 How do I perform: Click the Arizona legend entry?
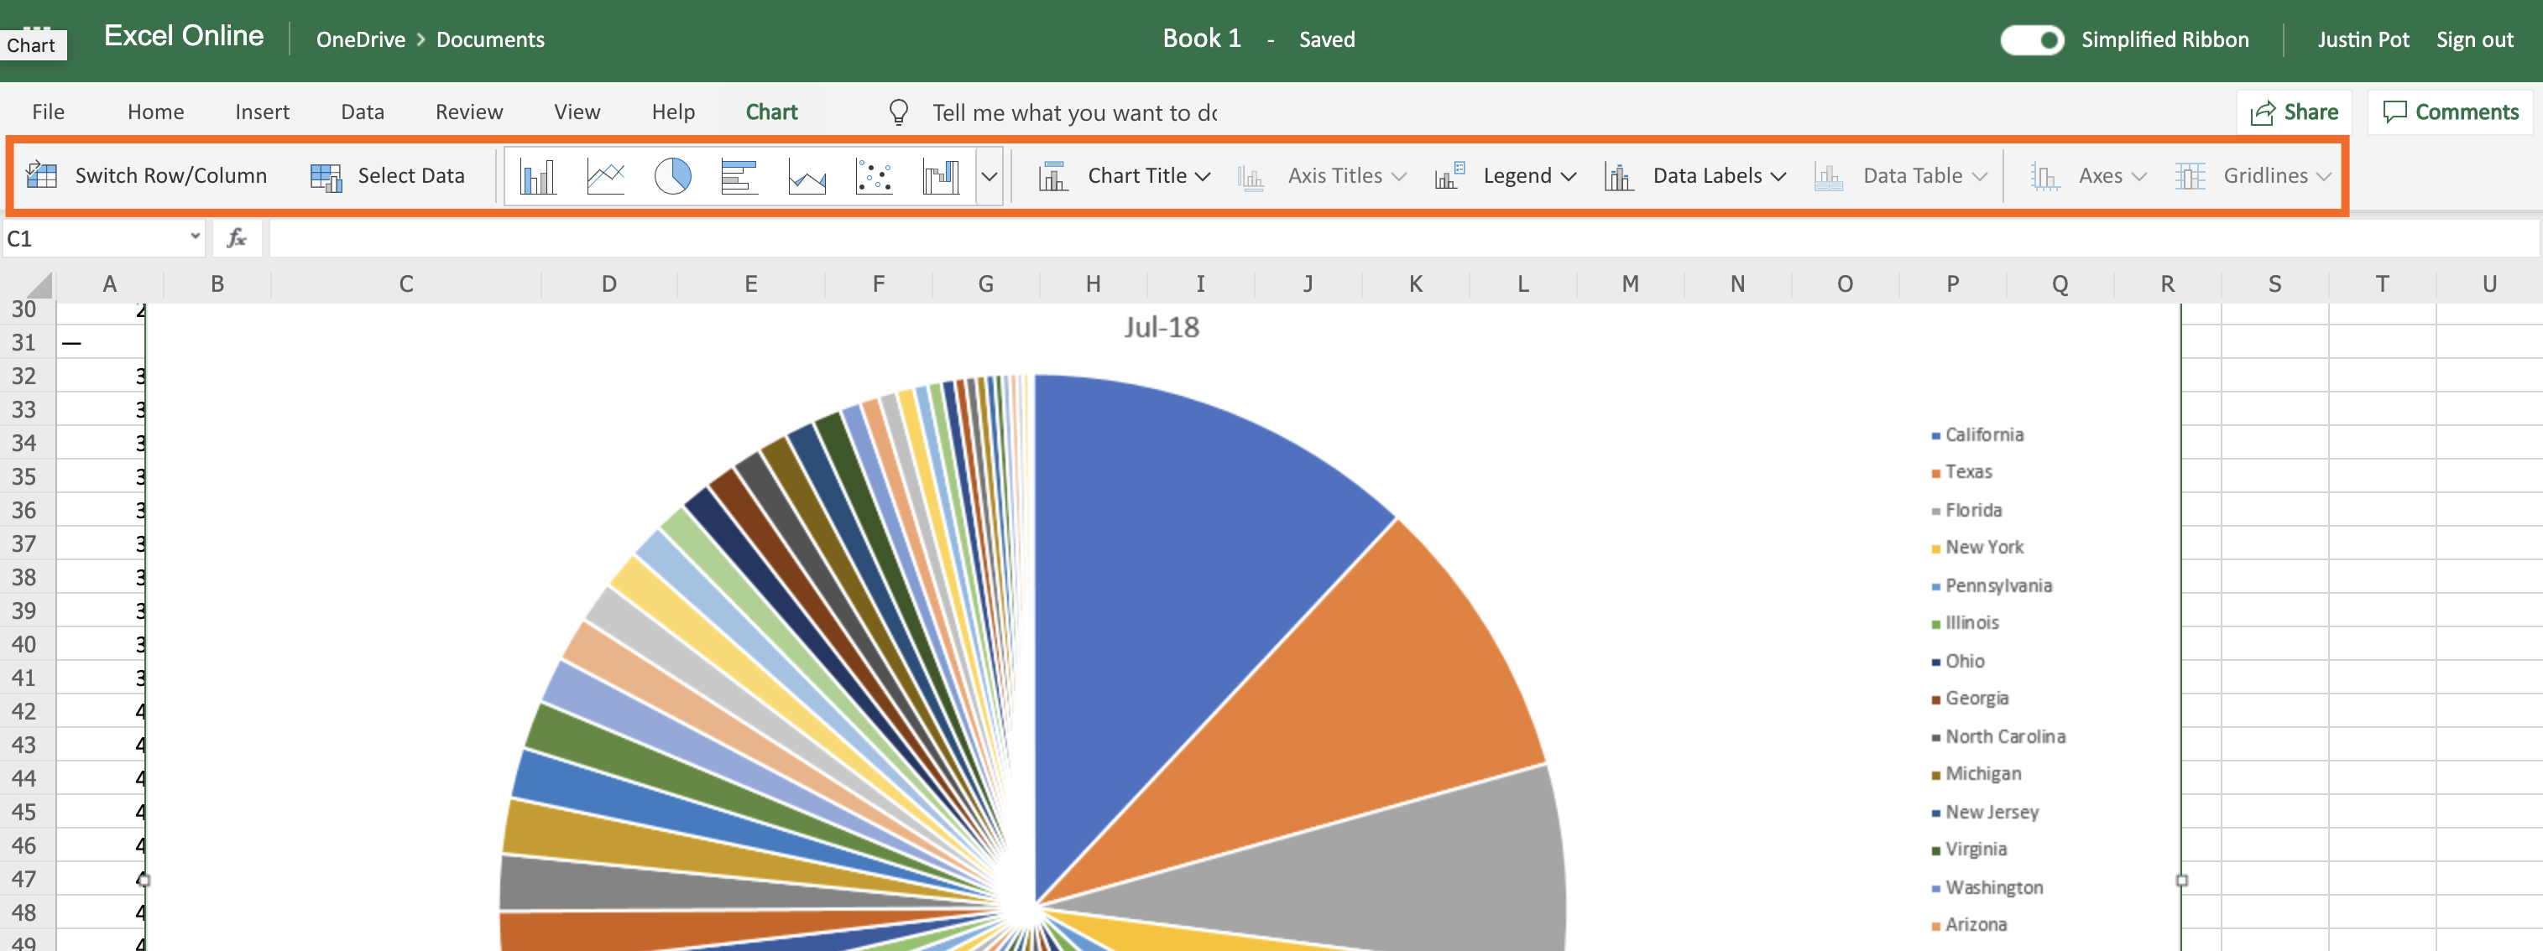click(x=1970, y=925)
